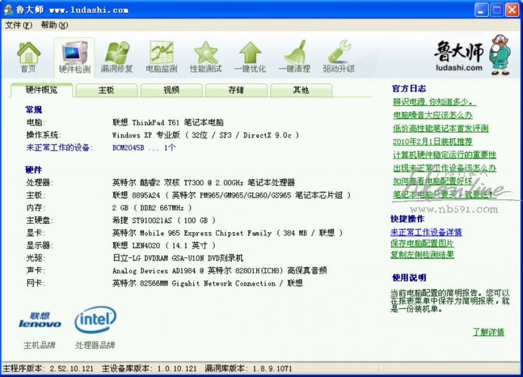
Task: Select the 硬件检测 hardware detection icon
Action: coord(74,57)
